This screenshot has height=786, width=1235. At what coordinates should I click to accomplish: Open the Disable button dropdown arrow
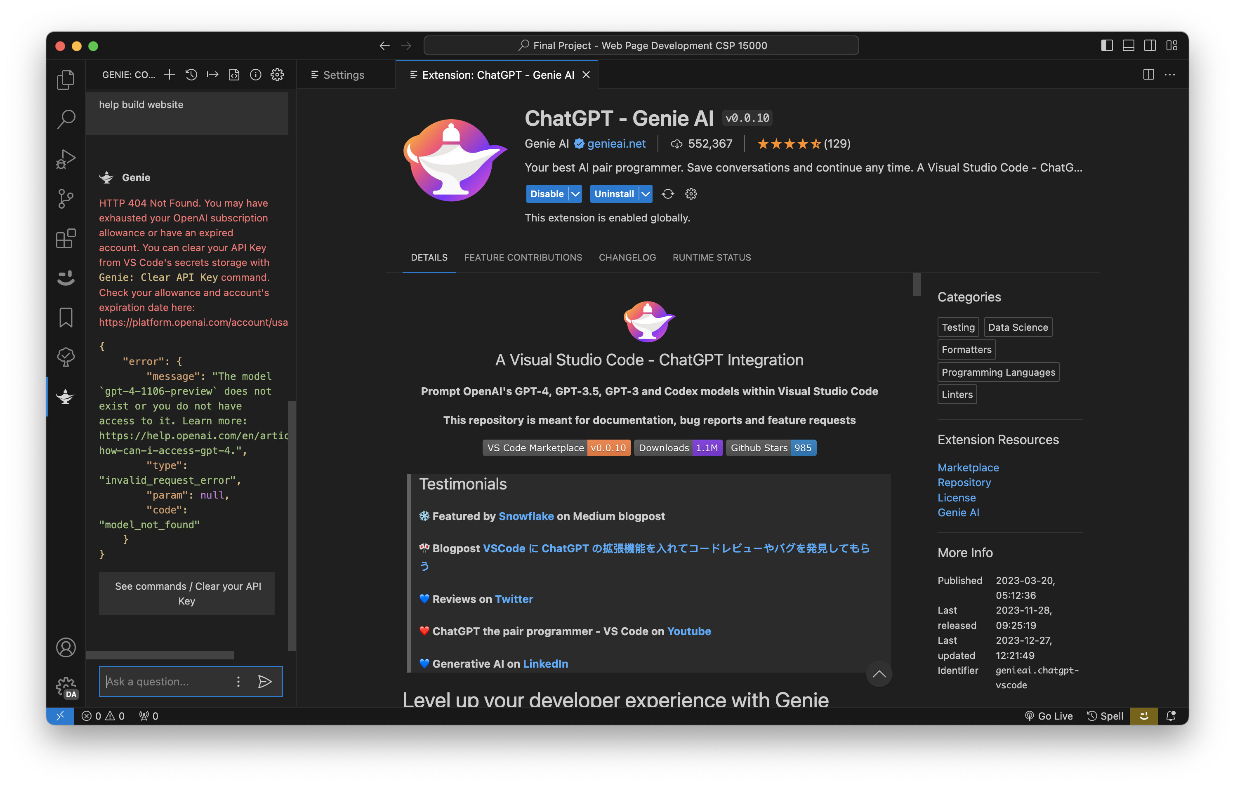[575, 194]
